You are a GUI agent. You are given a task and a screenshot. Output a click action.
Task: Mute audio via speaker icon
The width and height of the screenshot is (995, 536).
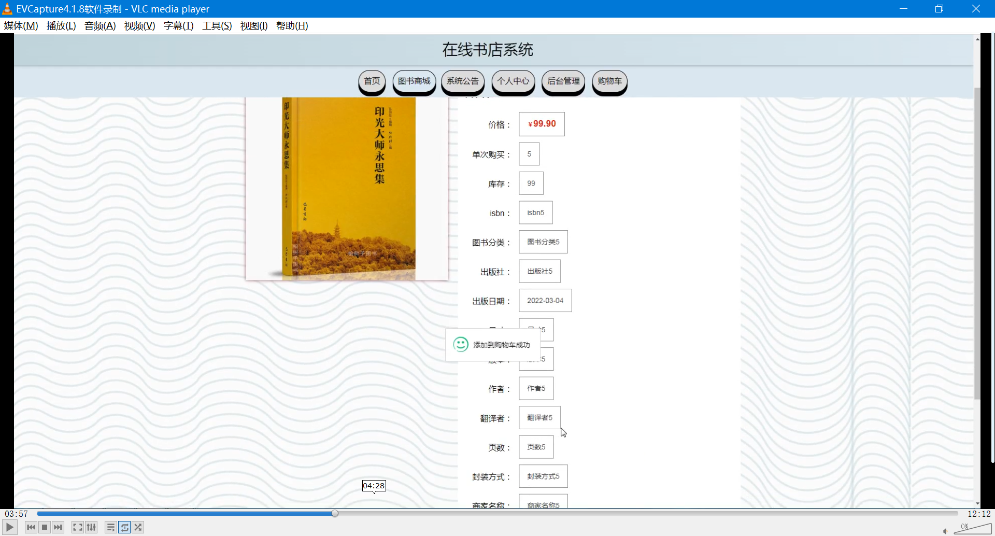click(945, 531)
